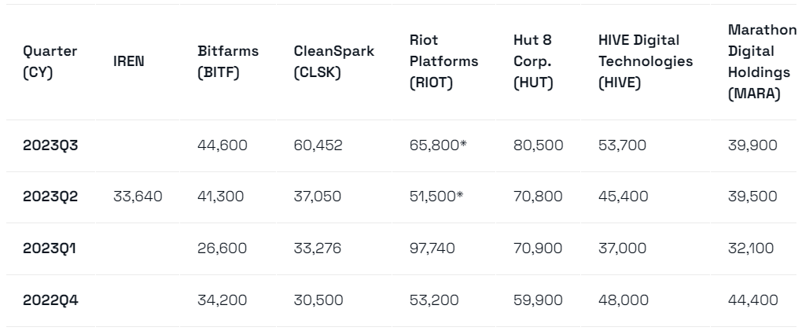The image size is (802, 331).
Task: Click the Marathon Digital Holdings (MARA) header
Action: 761,61
